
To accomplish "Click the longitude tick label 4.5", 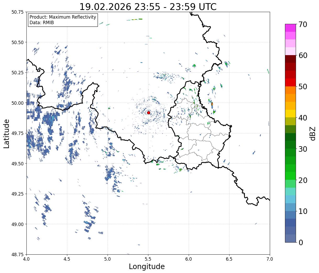I will pyautogui.click(x=67, y=259).
